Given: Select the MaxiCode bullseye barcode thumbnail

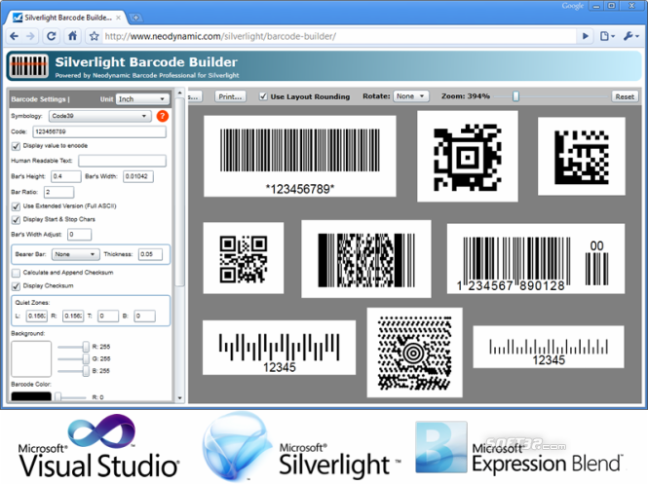Looking at the screenshot, I should pos(414,353).
